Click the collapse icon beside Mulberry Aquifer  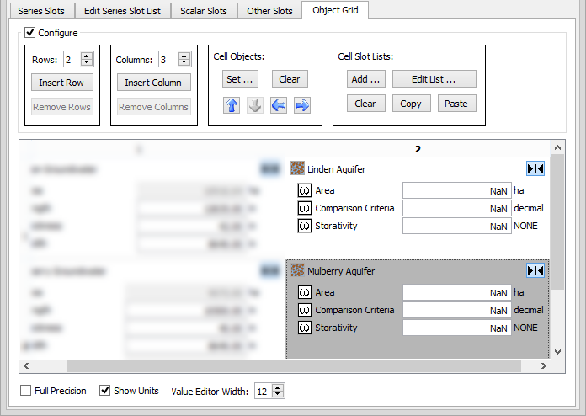point(535,271)
